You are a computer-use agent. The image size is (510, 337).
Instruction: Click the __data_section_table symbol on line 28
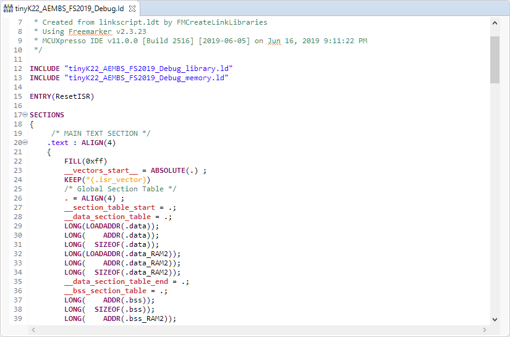point(108,217)
